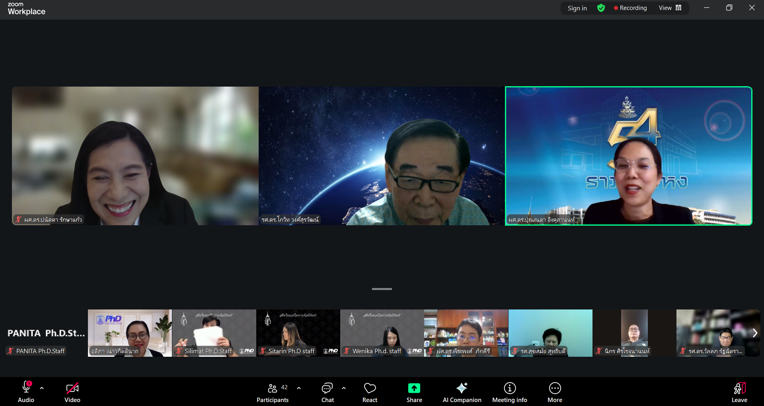Screen dimensions: 764x406
Task: Show the Participants list
Action: tap(273, 392)
